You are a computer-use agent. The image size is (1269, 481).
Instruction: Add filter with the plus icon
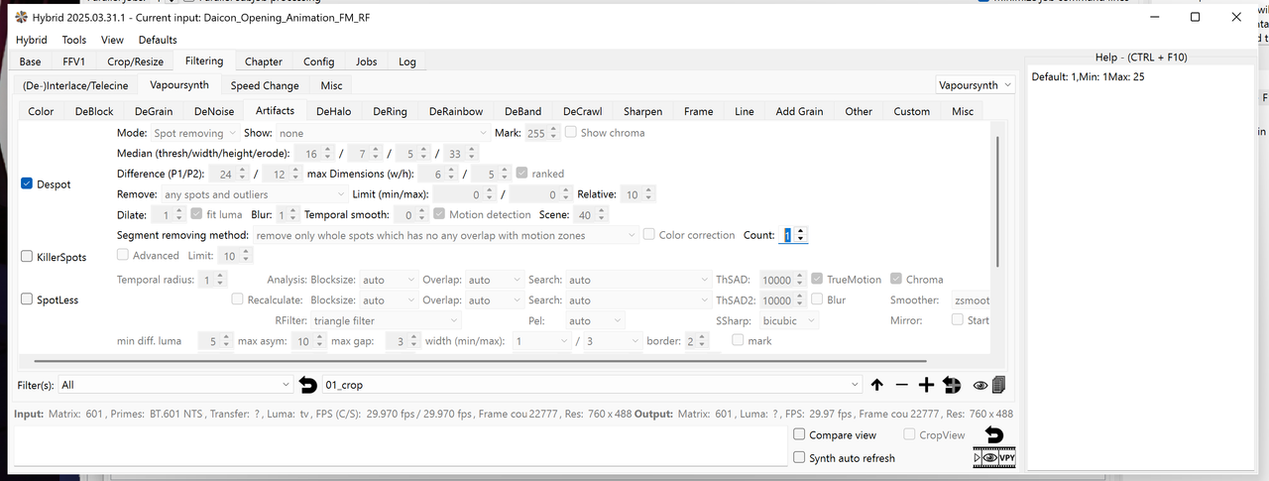(926, 385)
